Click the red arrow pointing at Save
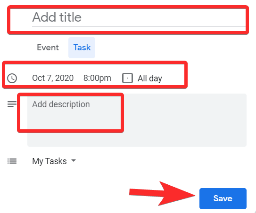256x213 pixels. pos(162,194)
